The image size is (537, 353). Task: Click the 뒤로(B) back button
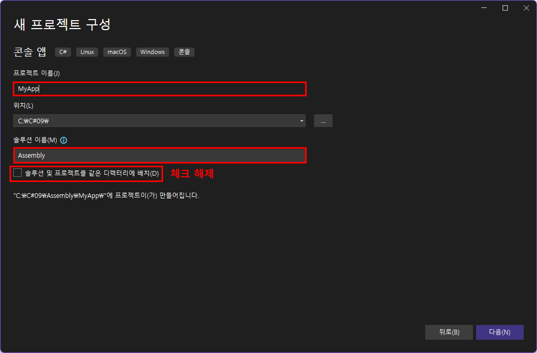point(449,332)
